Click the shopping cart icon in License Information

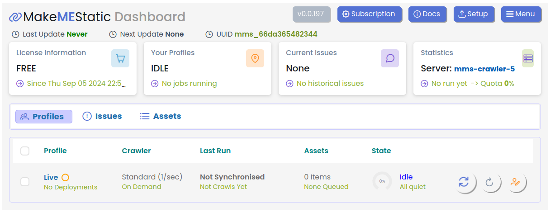coord(120,58)
